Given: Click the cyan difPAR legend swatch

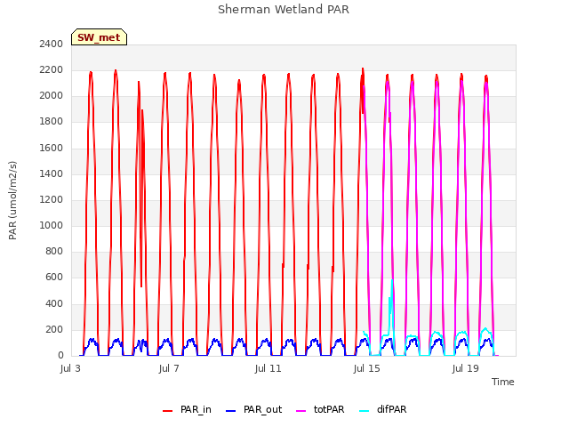Looking at the screenshot, I should click(x=364, y=411).
